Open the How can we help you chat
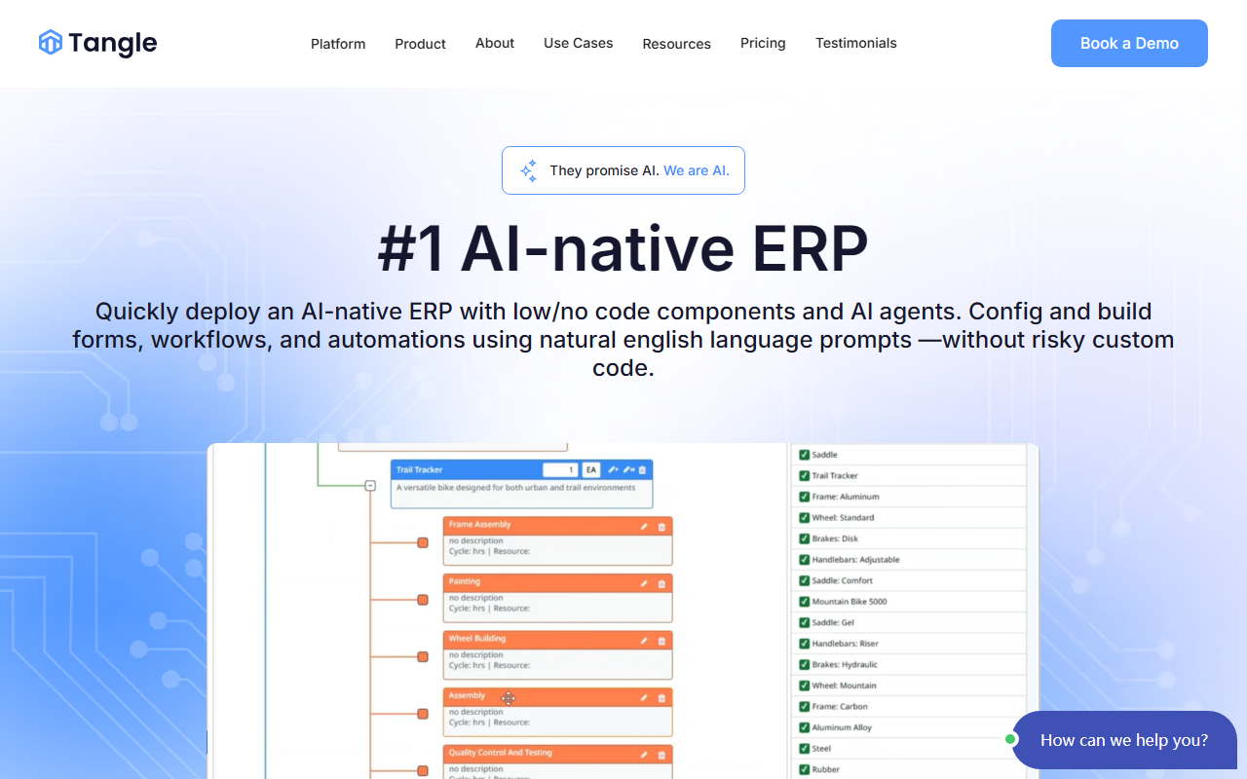1247x779 pixels. 1124,740
